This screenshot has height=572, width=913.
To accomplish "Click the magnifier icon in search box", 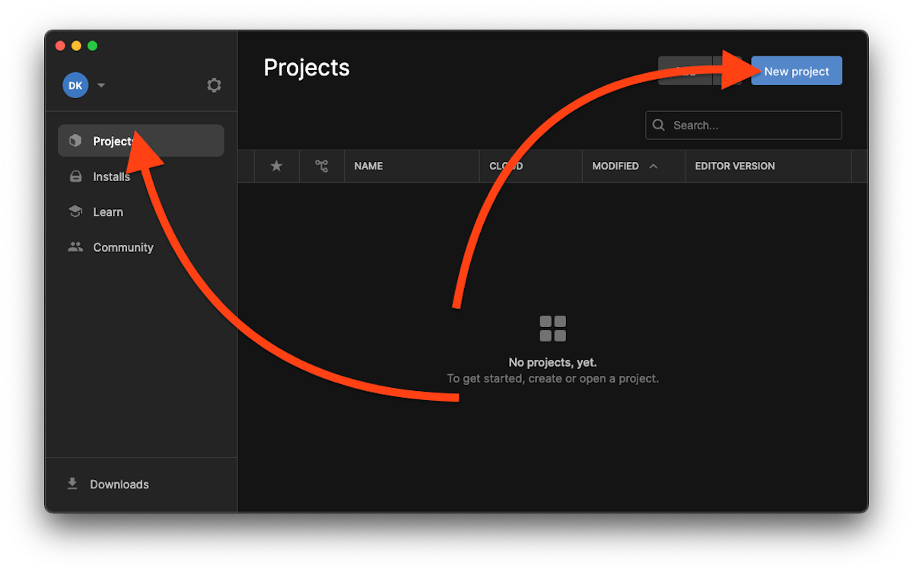I will point(659,126).
